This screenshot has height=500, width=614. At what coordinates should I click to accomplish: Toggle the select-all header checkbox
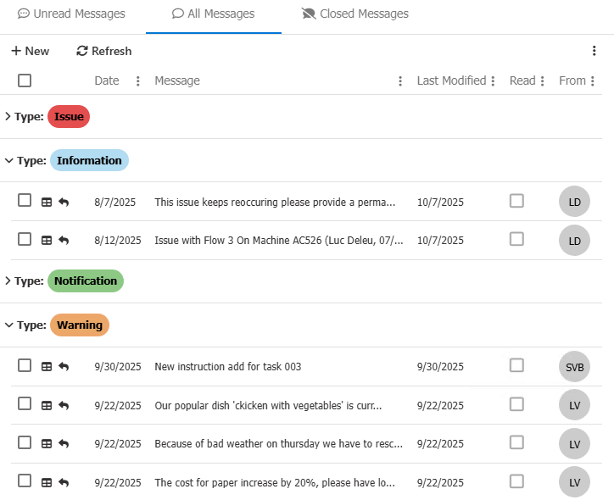(x=25, y=81)
